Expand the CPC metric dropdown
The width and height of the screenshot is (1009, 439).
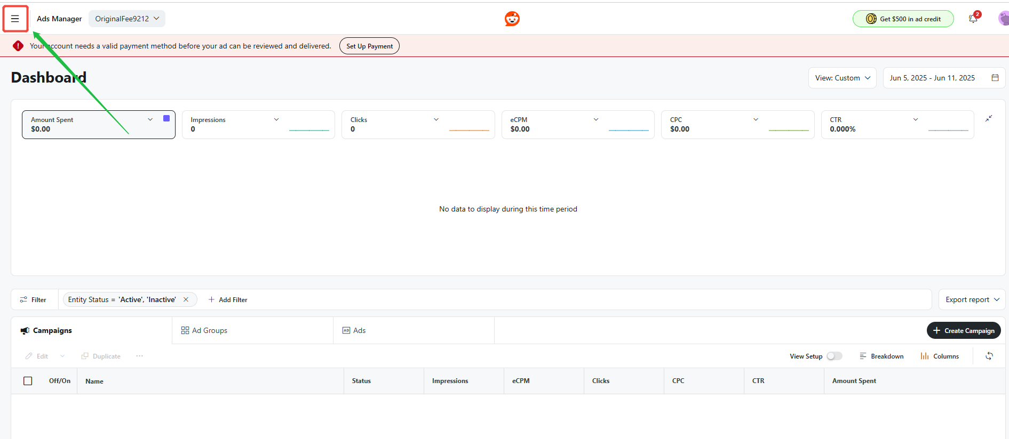[x=756, y=119]
